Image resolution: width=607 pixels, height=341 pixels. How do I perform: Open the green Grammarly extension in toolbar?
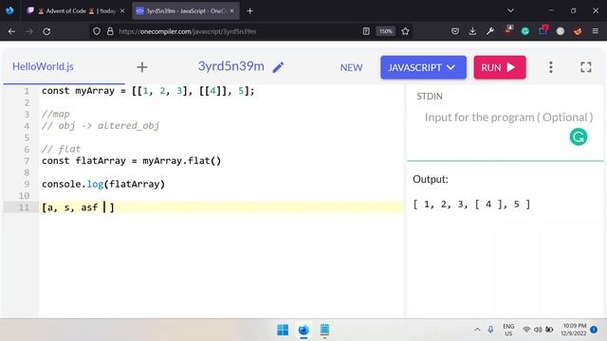525,31
